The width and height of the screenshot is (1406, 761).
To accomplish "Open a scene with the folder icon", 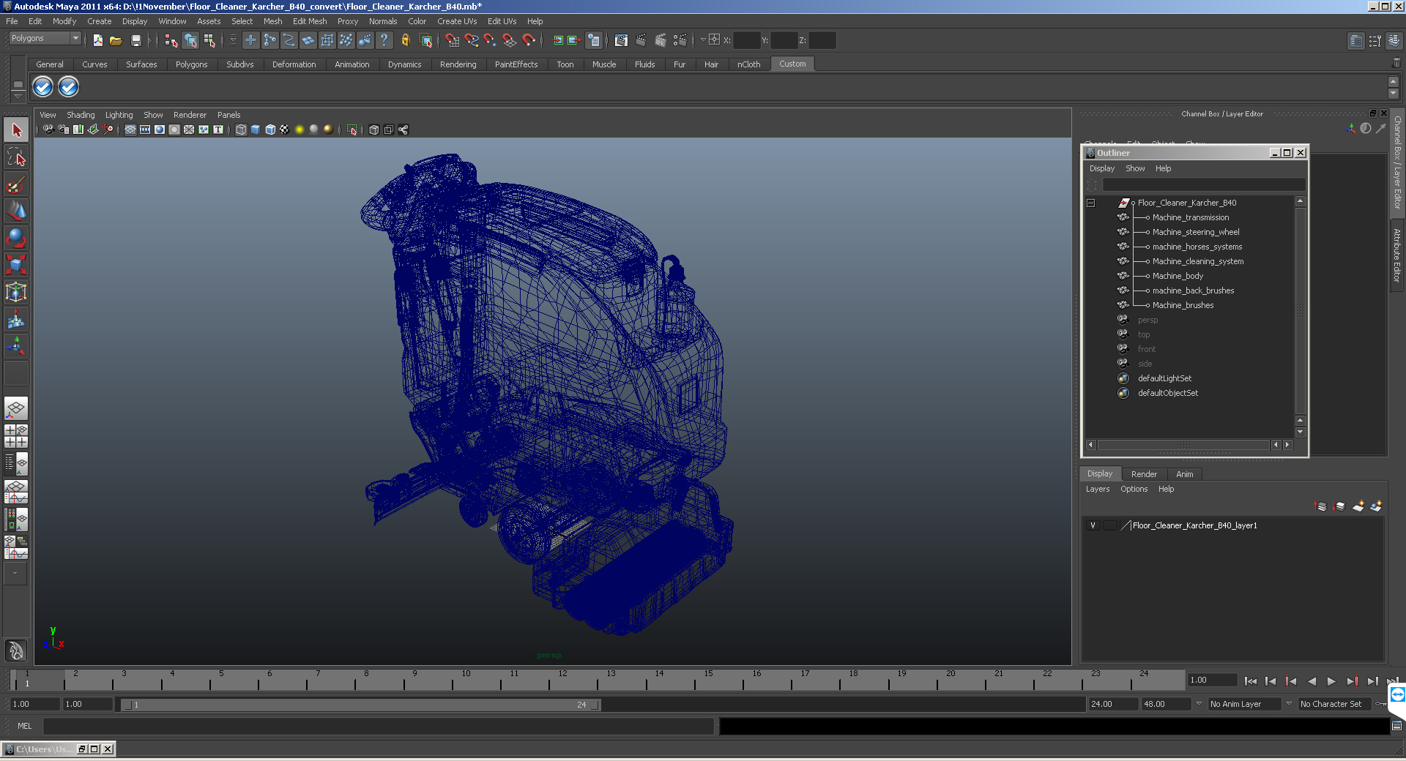I will click(116, 41).
